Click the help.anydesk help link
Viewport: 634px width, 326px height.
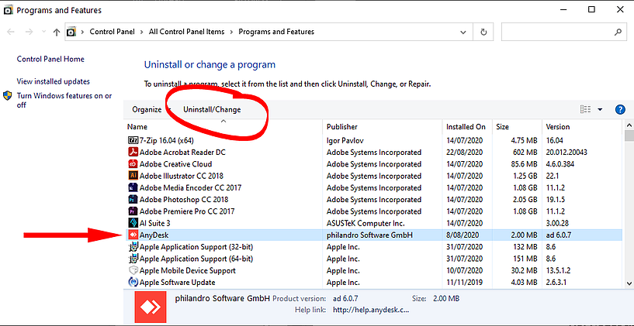point(371,310)
